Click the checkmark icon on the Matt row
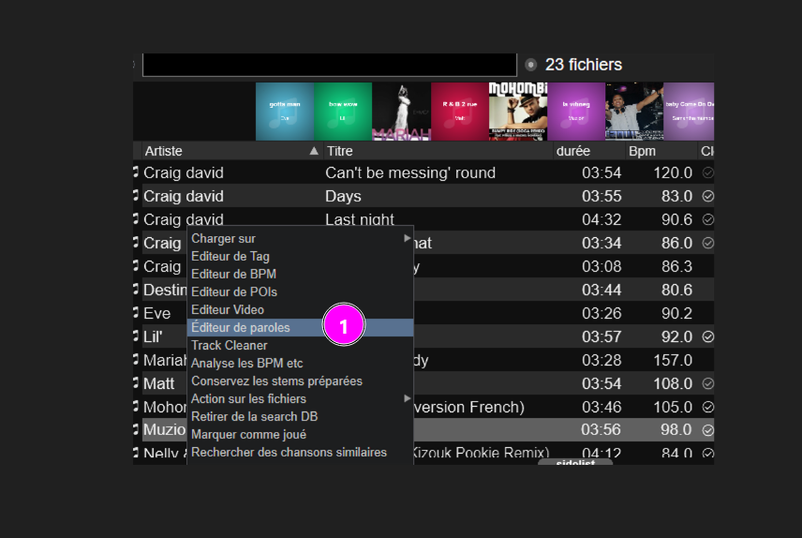This screenshot has width=802, height=538. pyautogui.click(x=708, y=383)
